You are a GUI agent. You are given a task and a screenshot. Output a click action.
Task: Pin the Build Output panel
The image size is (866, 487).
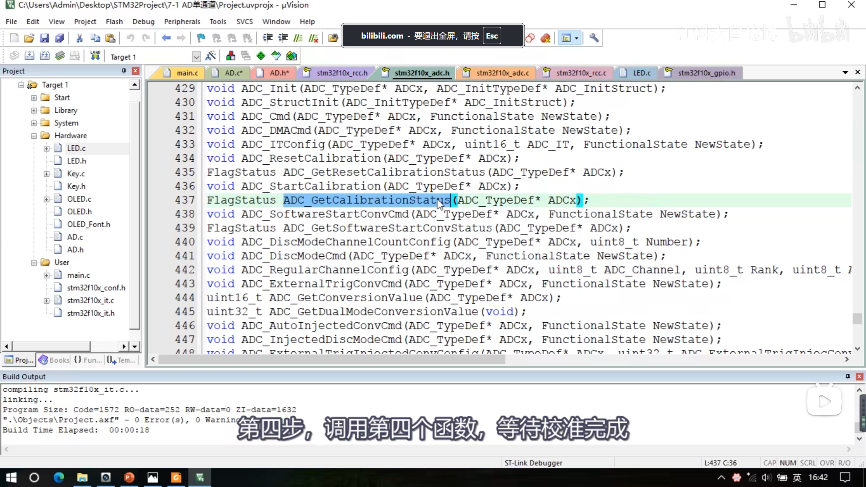point(848,376)
